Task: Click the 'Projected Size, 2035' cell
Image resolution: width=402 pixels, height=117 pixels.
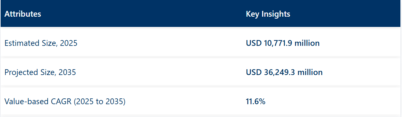Action: (x=40, y=72)
